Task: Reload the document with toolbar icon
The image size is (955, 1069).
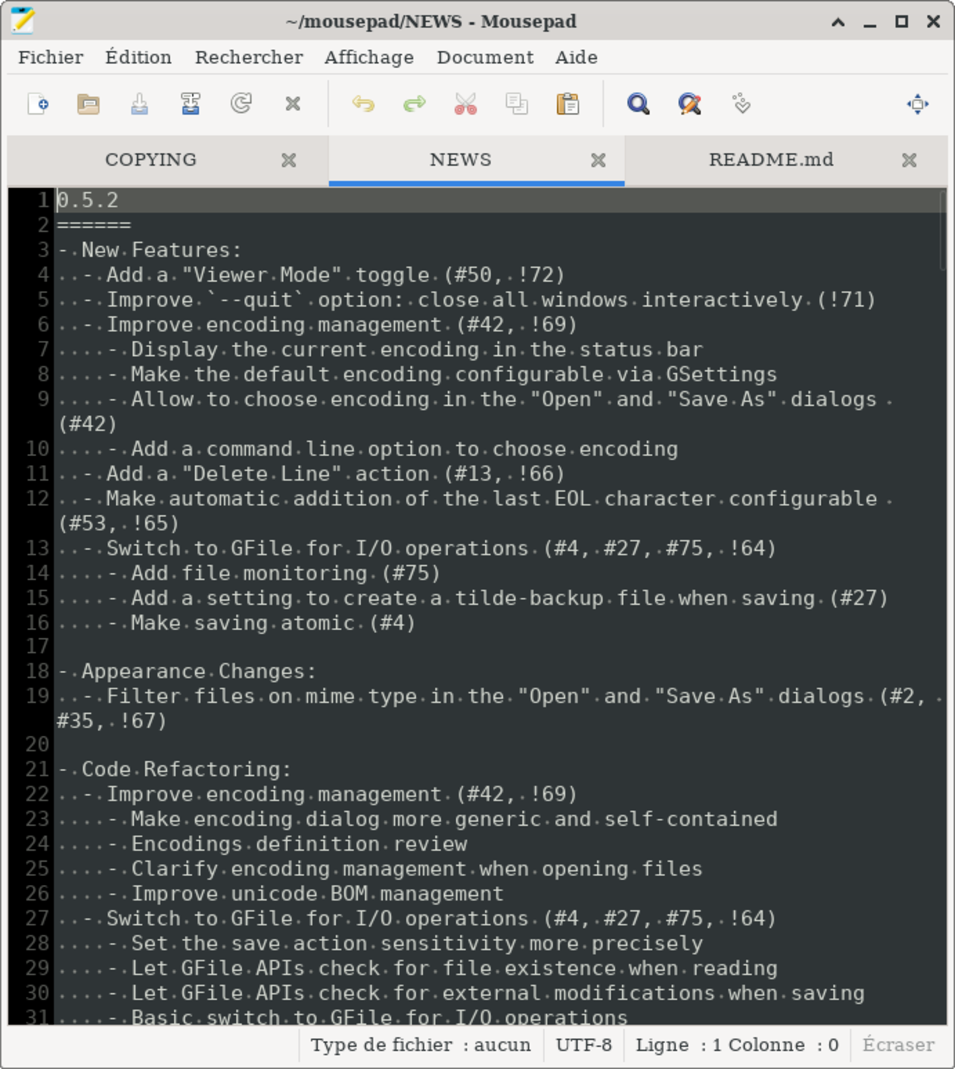Action: click(x=241, y=104)
